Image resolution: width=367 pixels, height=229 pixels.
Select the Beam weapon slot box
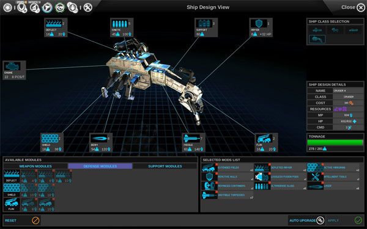(101, 142)
